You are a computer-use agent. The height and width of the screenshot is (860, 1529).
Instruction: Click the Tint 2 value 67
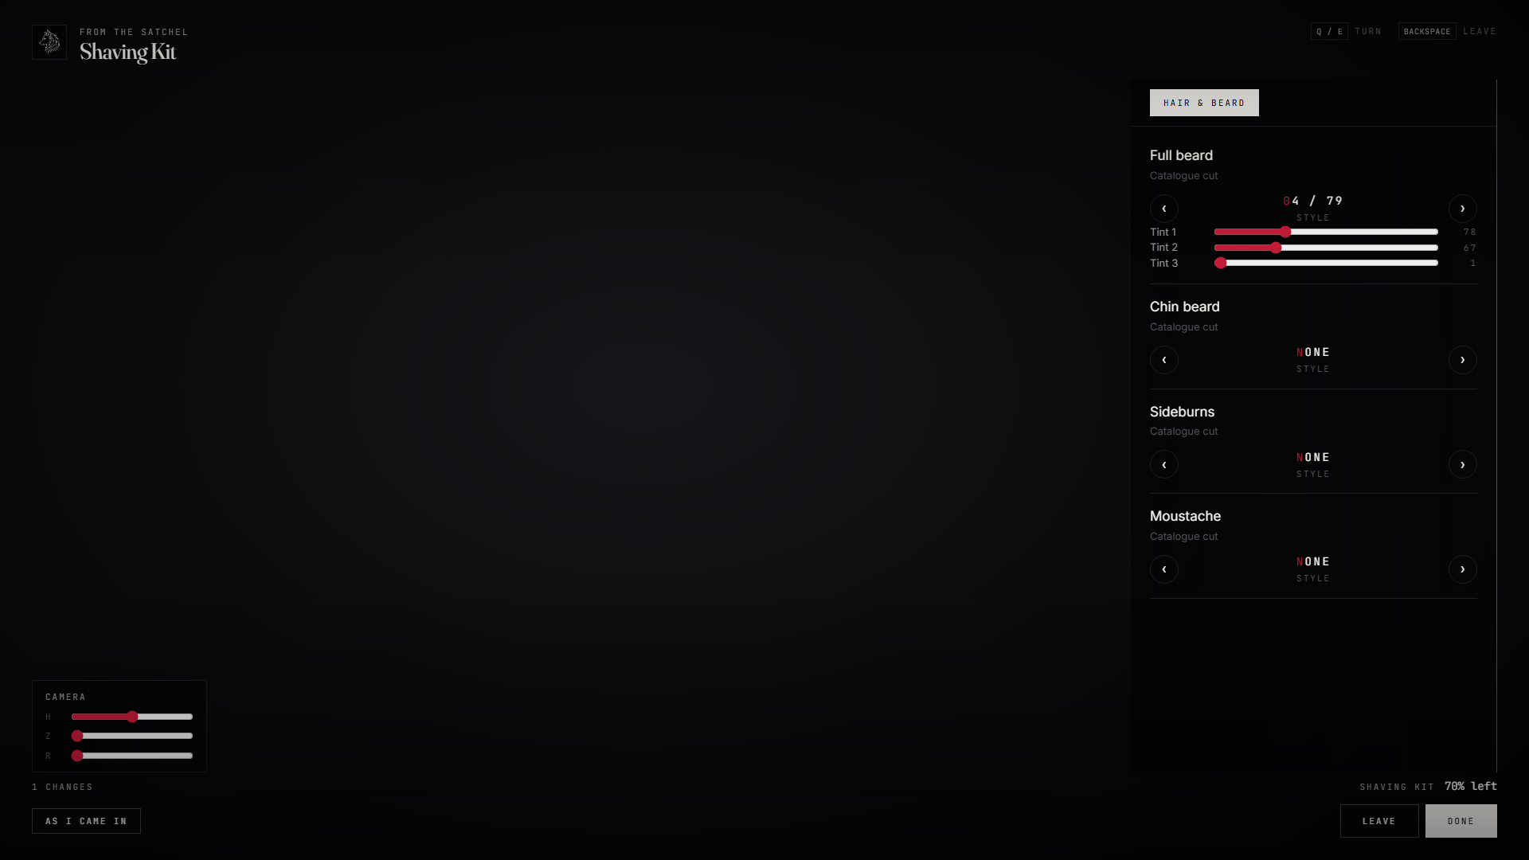click(1469, 248)
